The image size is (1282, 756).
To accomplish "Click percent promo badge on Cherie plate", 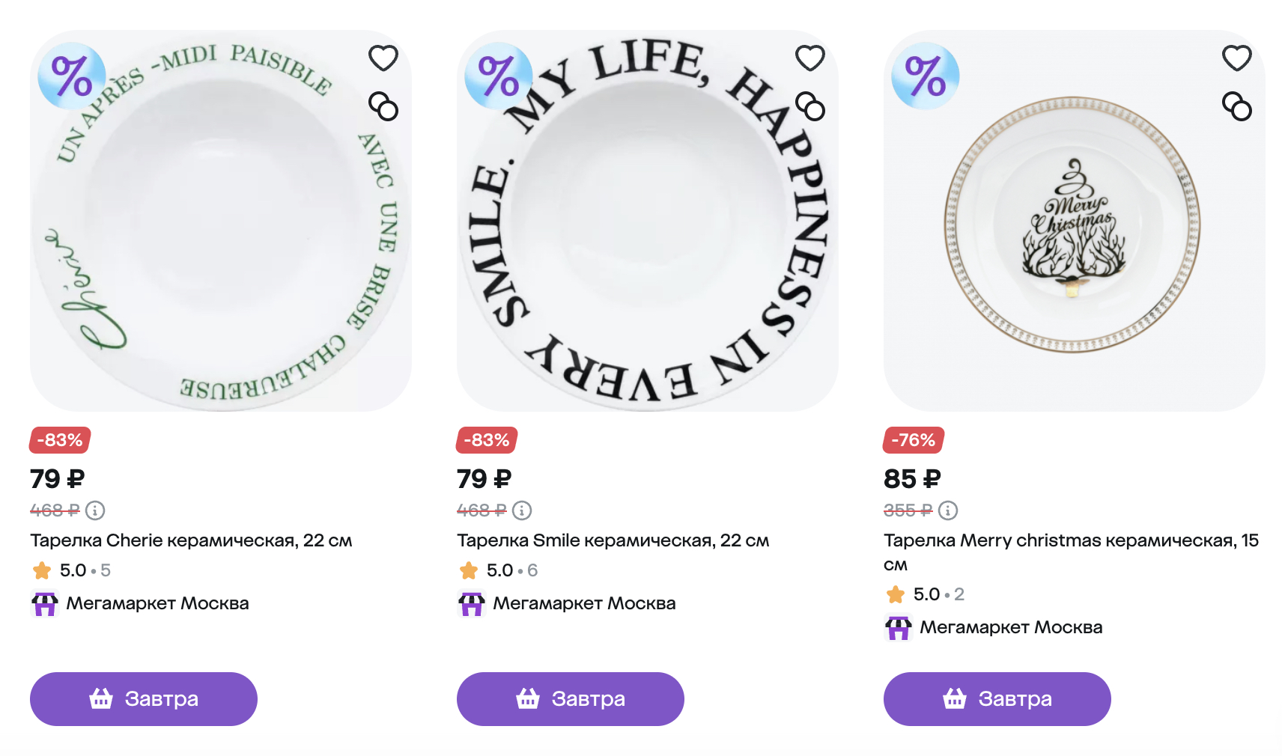I will [72, 76].
